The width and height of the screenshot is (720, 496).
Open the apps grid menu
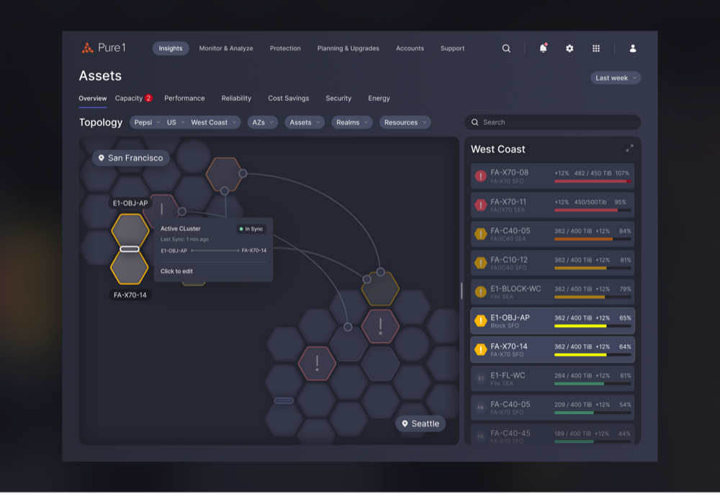(x=596, y=48)
